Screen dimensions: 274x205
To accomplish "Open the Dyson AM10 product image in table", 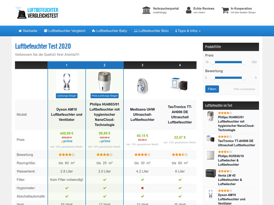I will [x=67, y=82].
